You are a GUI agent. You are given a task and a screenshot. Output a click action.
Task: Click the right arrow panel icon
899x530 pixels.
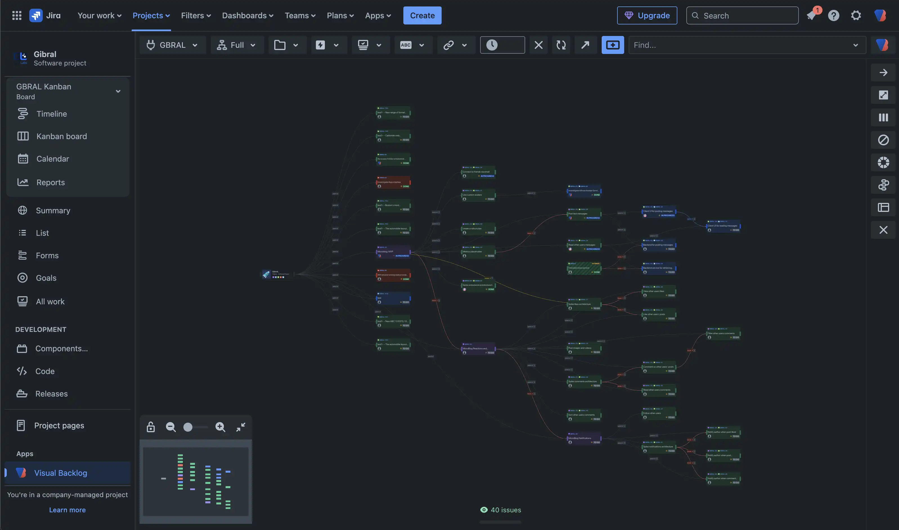coord(883,73)
